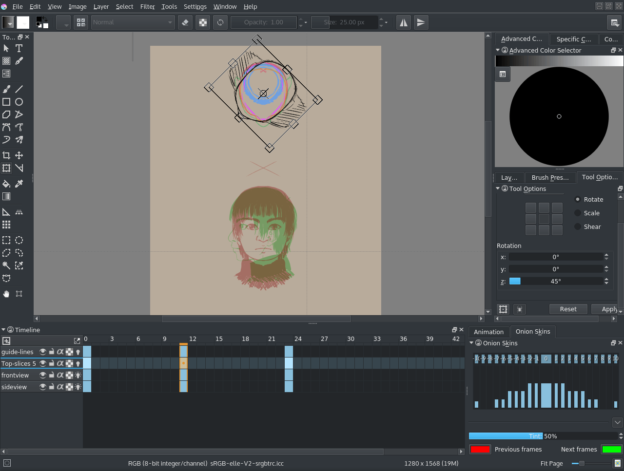Hide the guide-lines layer
The width and height of the screenshot is (624, 471).
[42, 352]
